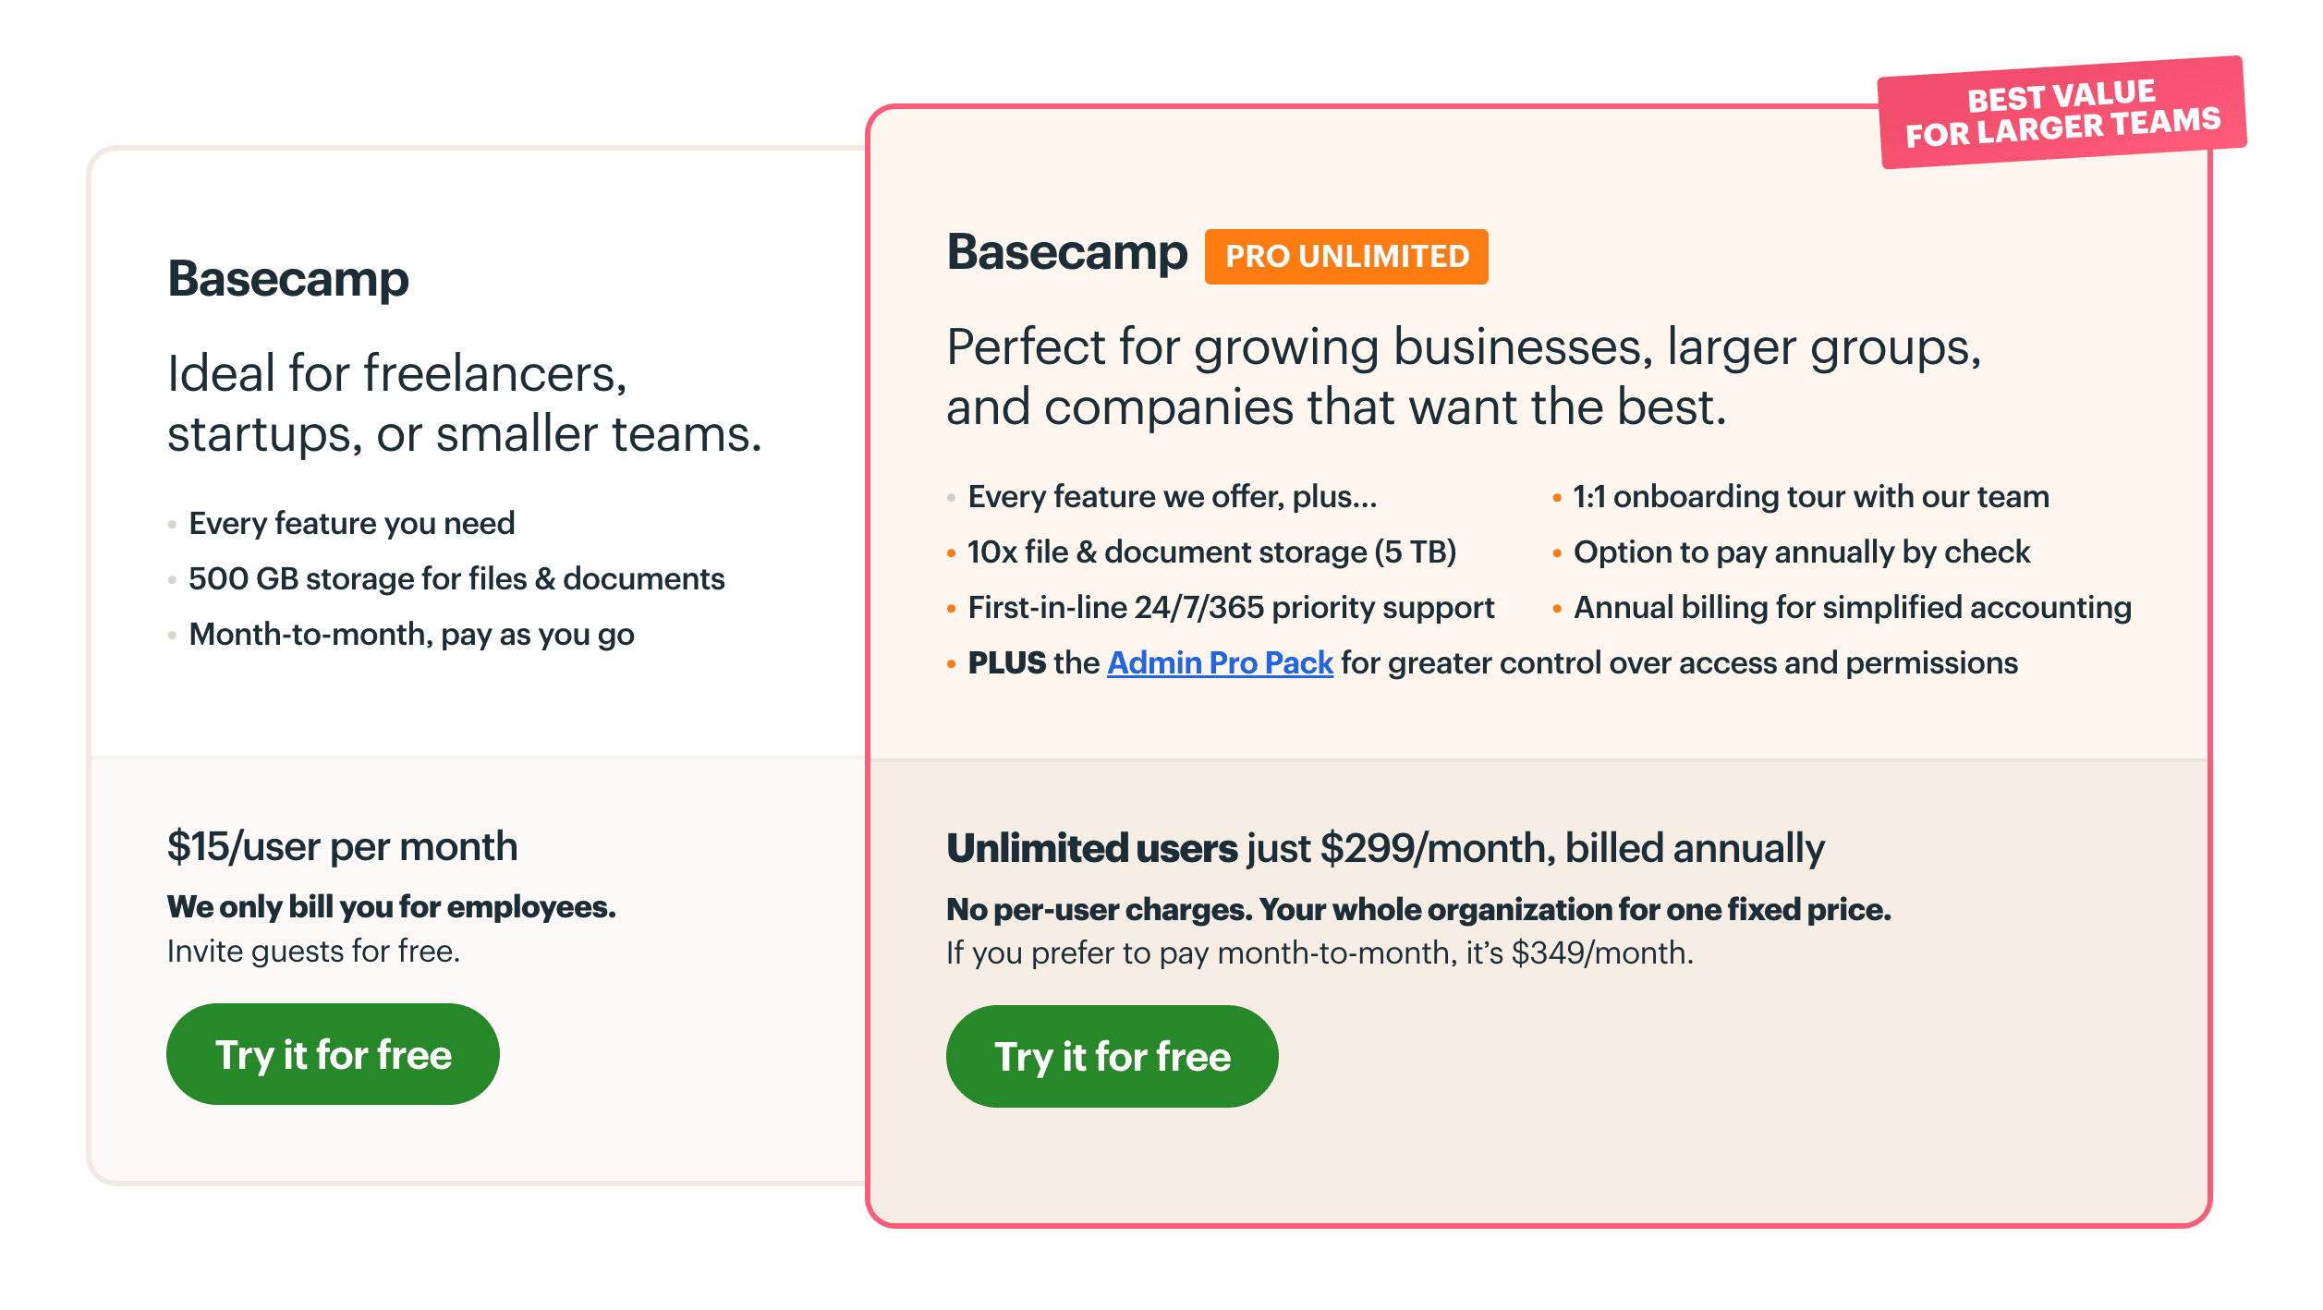Image resolution: width=2323 pixels, height=1310 pixels.
Task: Select the bullet beside 1:1 onboarding tour
Action: (x=1558, y=497)
